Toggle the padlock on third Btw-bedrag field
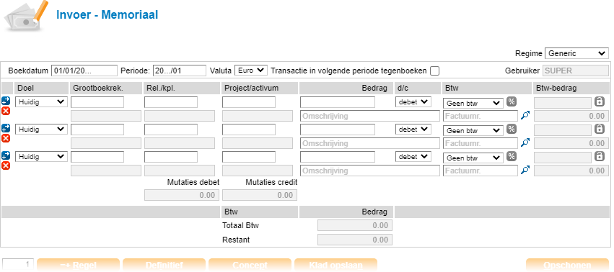 (x=599, y=156)
